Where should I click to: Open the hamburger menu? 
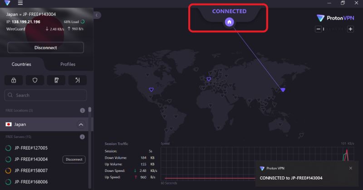(20, 3)
